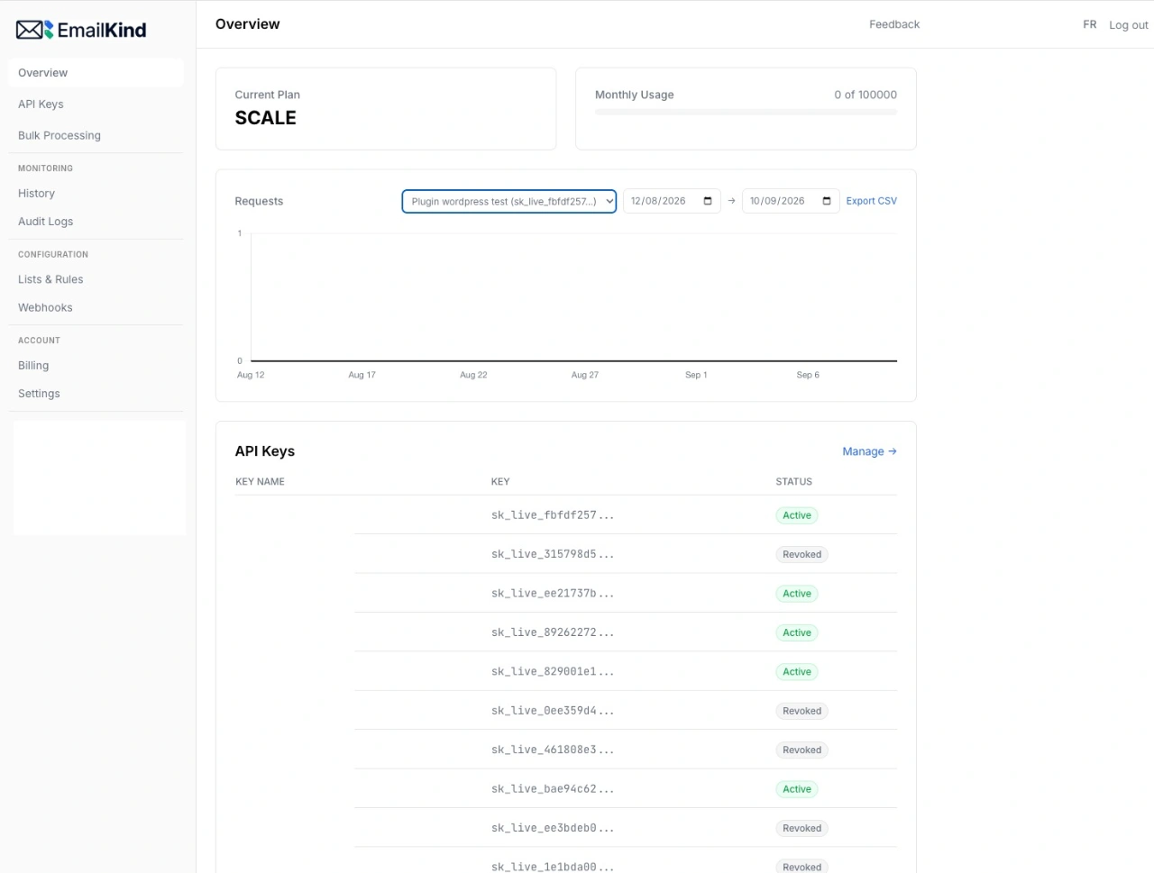
Task: Click the KEY NAME column header
Action: (x=260, y=482)
